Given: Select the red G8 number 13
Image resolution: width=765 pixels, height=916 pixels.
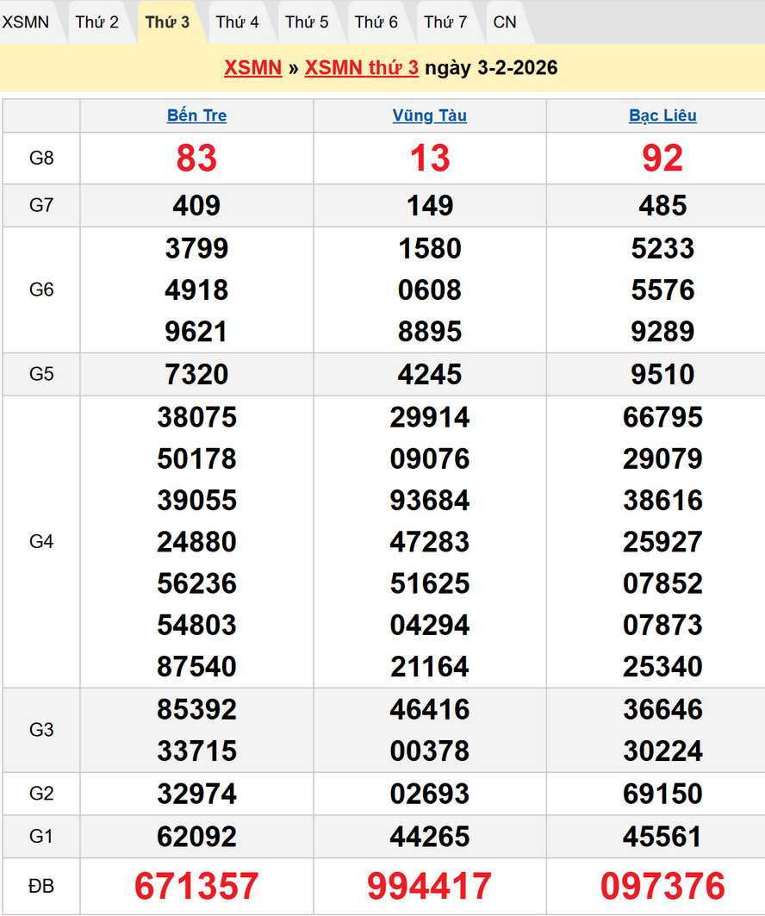Looking at the screenshot, I should pos(429,159).
